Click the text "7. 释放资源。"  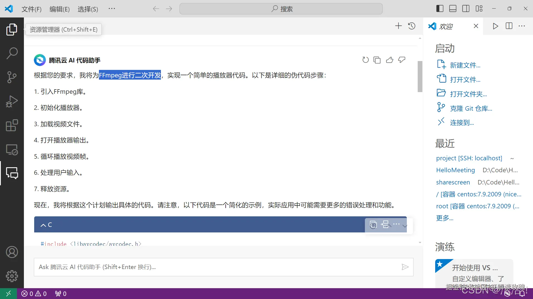tap(52, 189)
